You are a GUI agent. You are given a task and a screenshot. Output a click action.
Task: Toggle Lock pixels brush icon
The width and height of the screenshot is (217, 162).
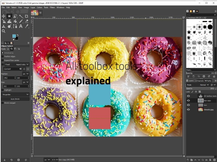pyautogui.click(x=192, y=92)
